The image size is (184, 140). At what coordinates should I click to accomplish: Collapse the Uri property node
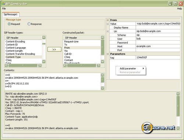pos(108,32)
